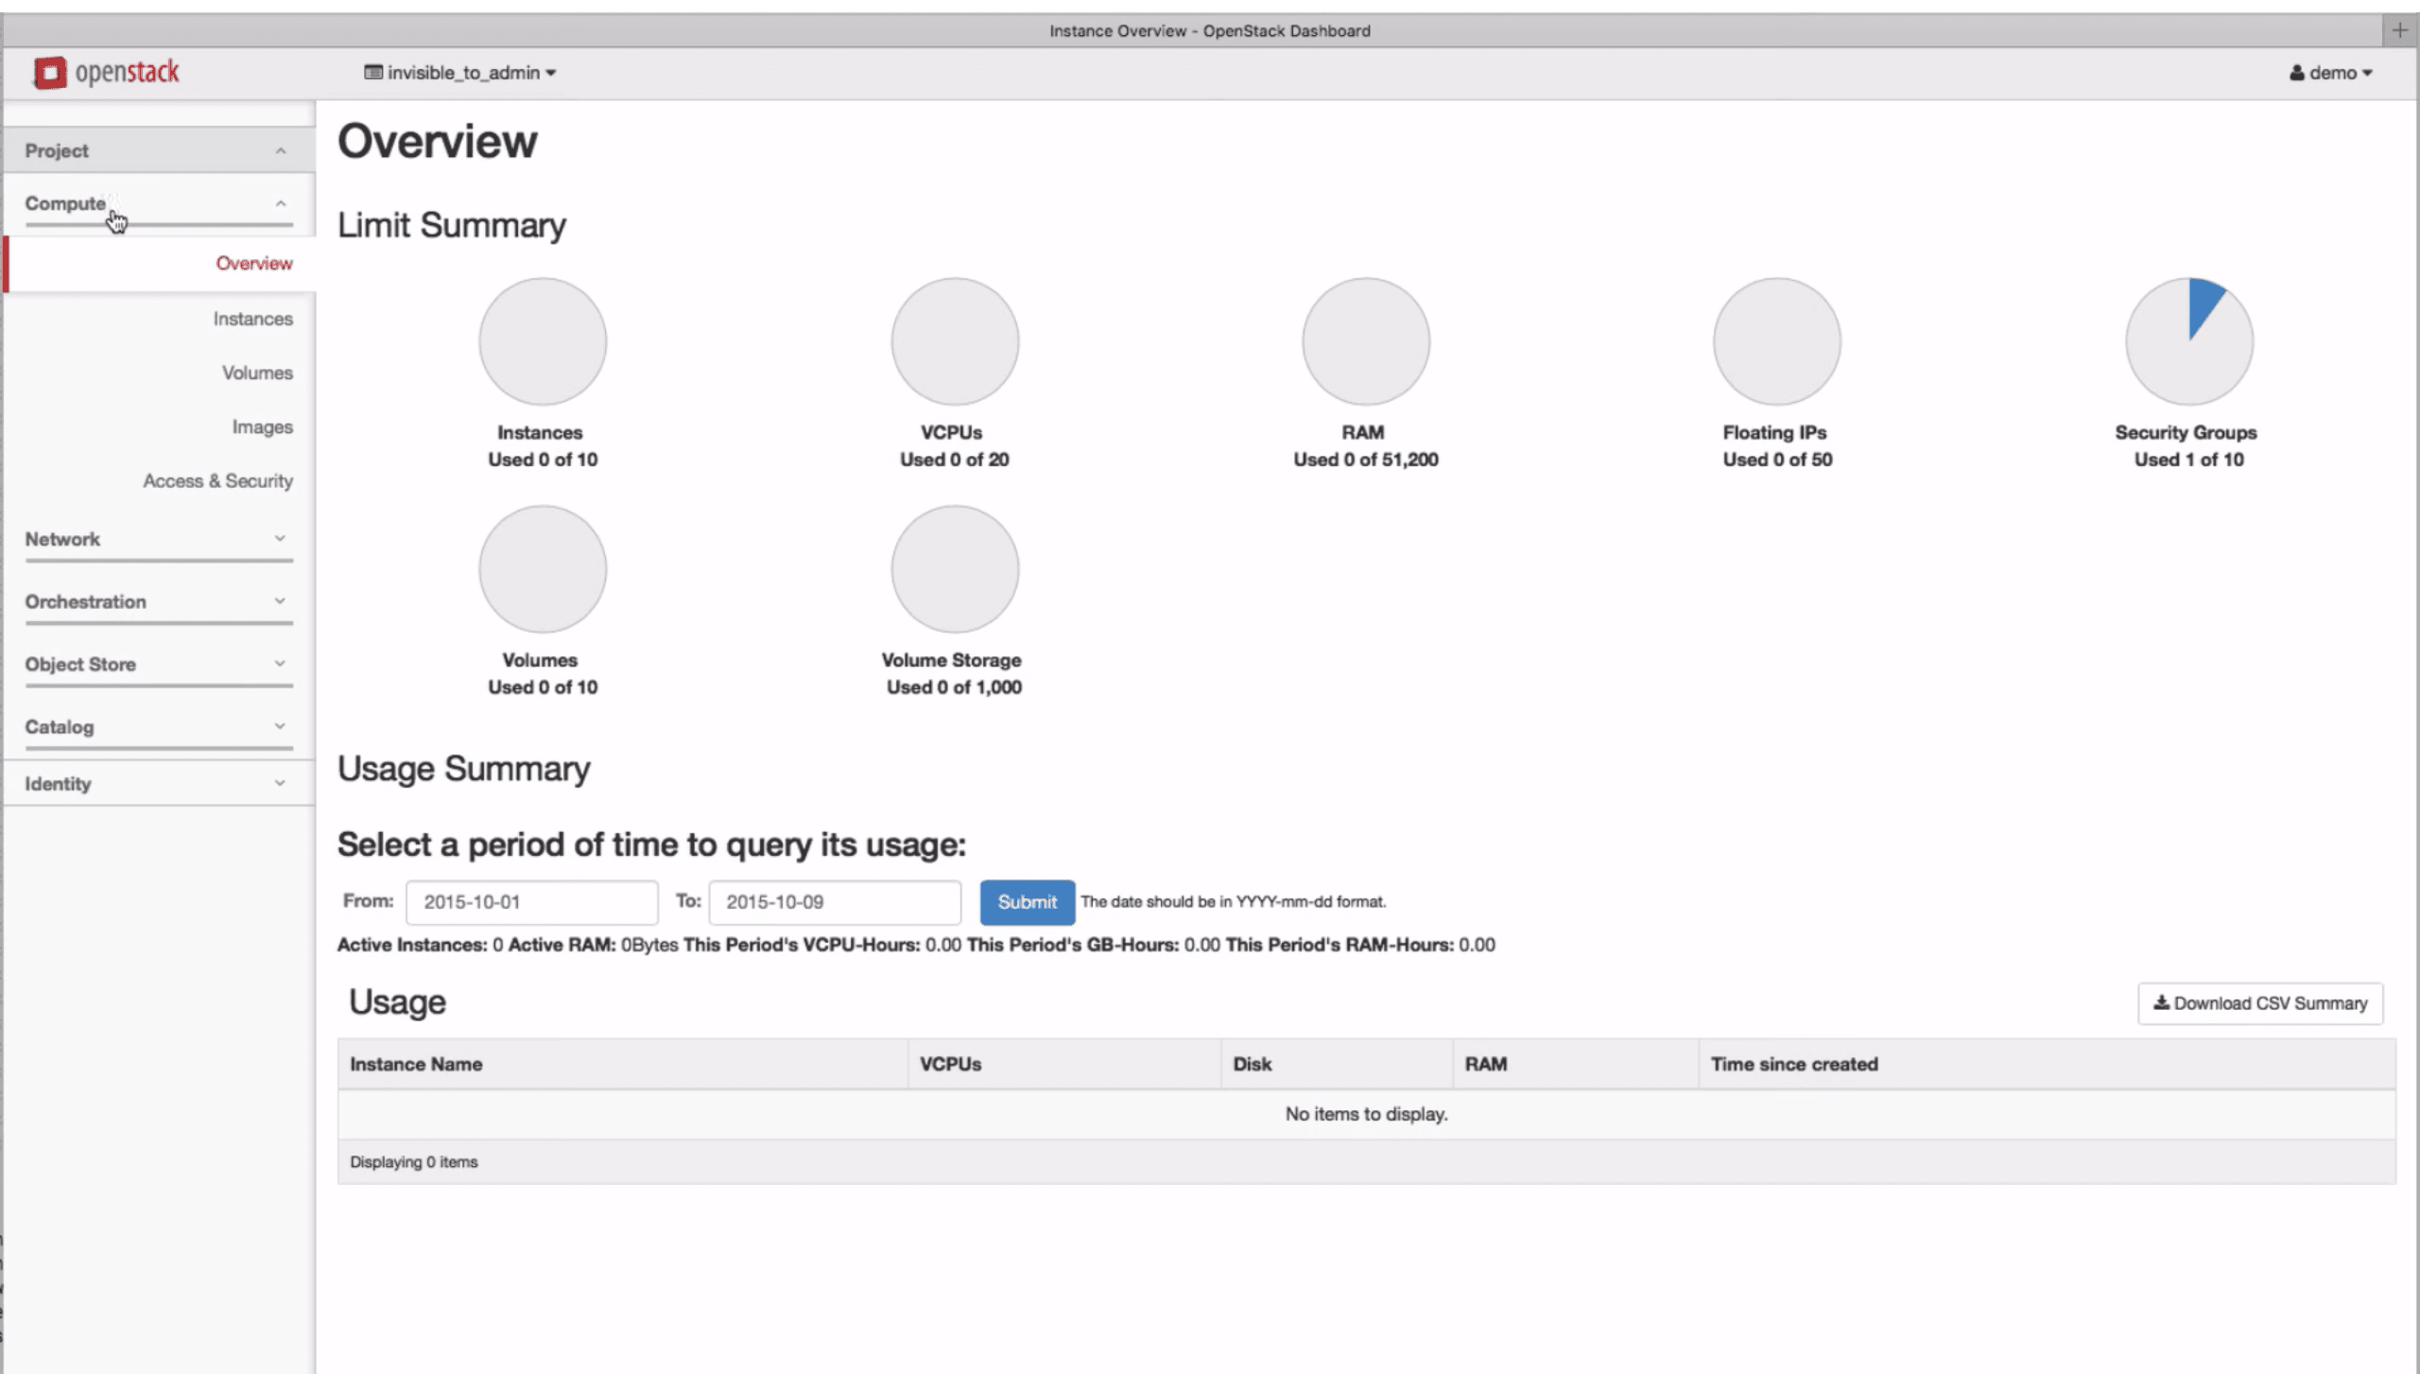Expand the Identity section

[158, 783]
